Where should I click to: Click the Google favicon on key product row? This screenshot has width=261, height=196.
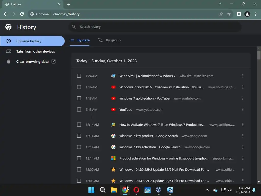[113, 136]
